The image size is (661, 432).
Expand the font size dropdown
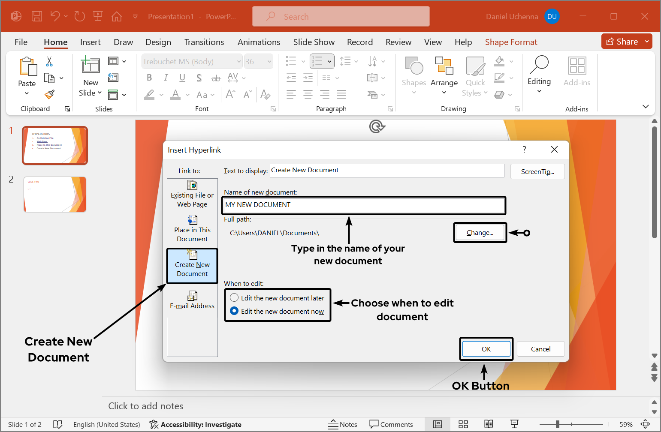coord(269,62)
